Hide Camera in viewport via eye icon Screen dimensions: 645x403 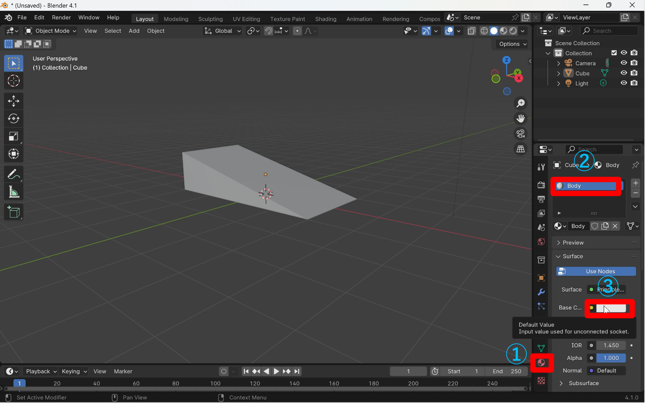coord(624,63)
